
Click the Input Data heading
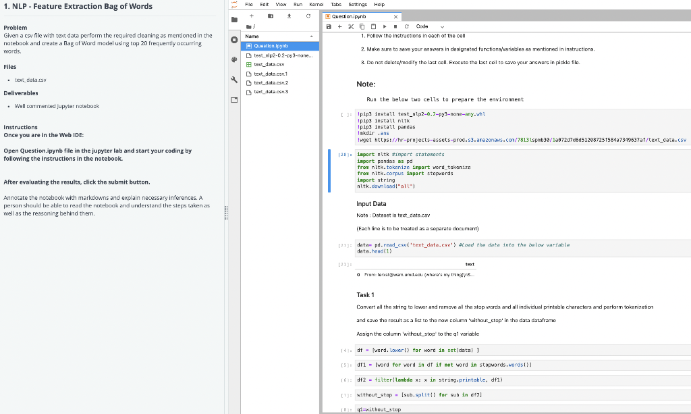[371, 204]
